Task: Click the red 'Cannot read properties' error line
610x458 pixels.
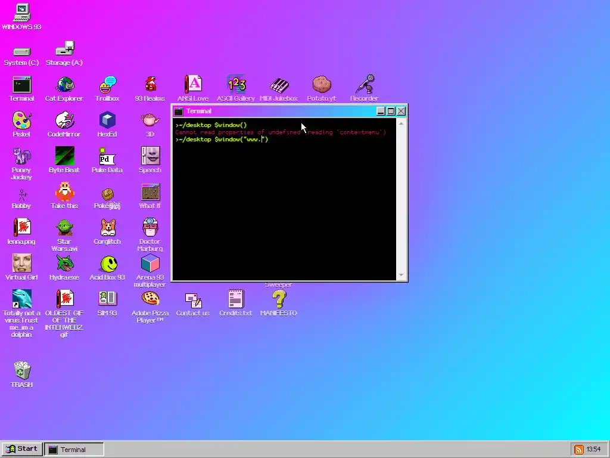Action: (x=280, y=132)
